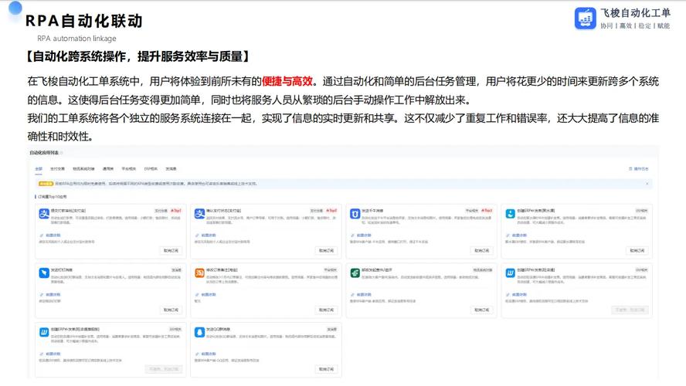Click the orange Taobao icon on 修改订单备注 card
Screen dimensions: 686x386
click(x=199, y=273)
